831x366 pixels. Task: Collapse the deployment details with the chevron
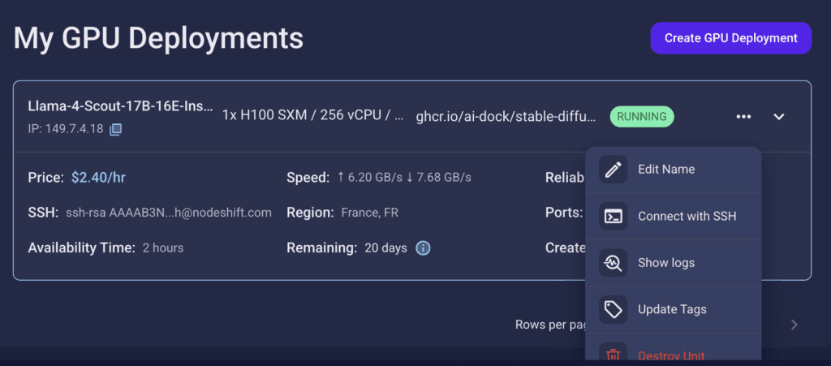coord(778,117)
